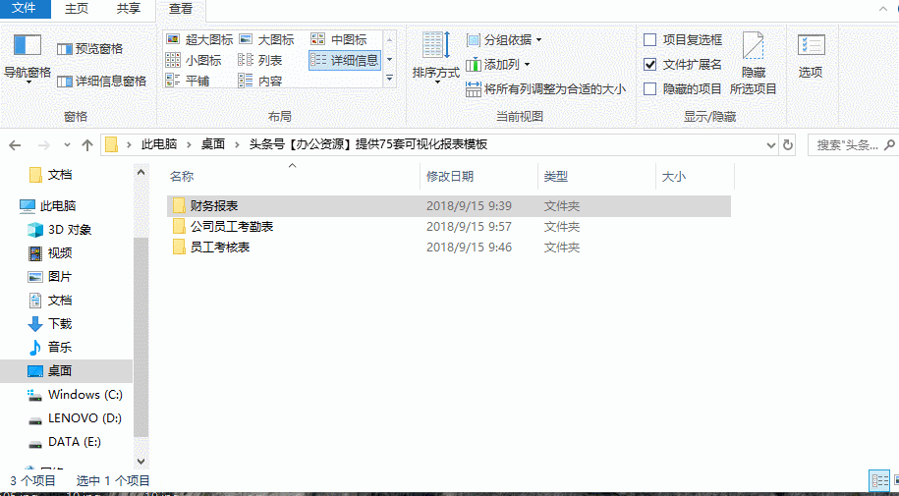Go up one folder level
This screenshot has height=496, width=899.
87,145
